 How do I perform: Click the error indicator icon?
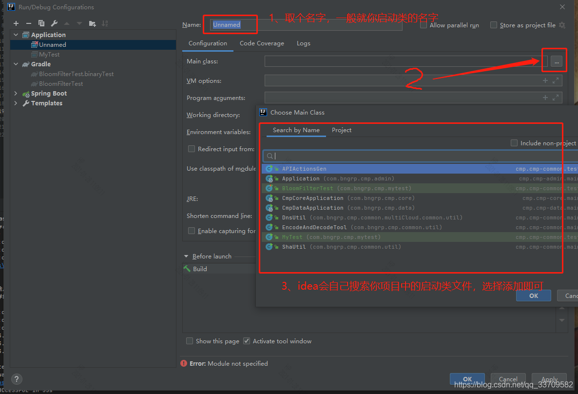click(184, 363)
